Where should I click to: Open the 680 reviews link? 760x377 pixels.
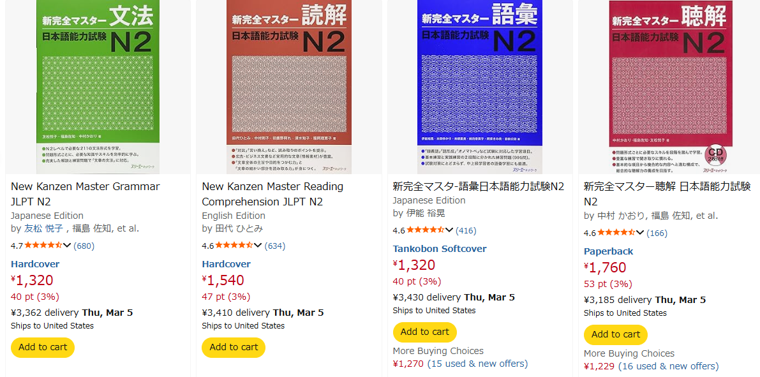84,245
